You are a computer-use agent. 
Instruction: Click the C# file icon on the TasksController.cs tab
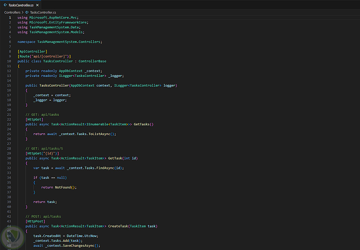tap(5, 5)
